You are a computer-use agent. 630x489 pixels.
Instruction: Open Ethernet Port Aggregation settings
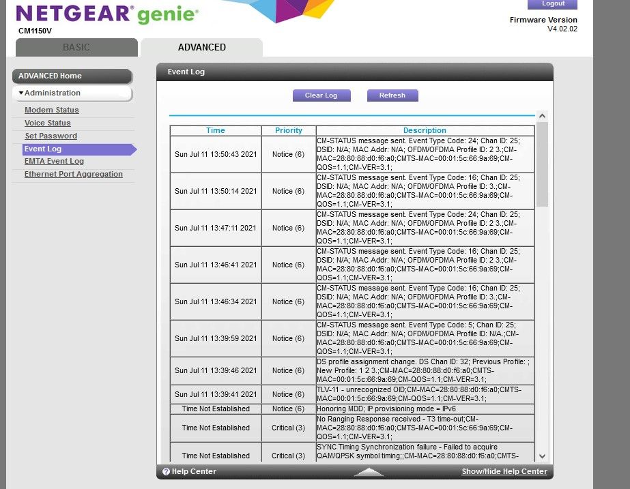click(74, 174)
